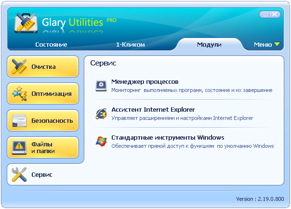Image resolution: width=291 pixels, height=209 pixels.
Task: Click the green Меню arrow
Action: point(277,44)
